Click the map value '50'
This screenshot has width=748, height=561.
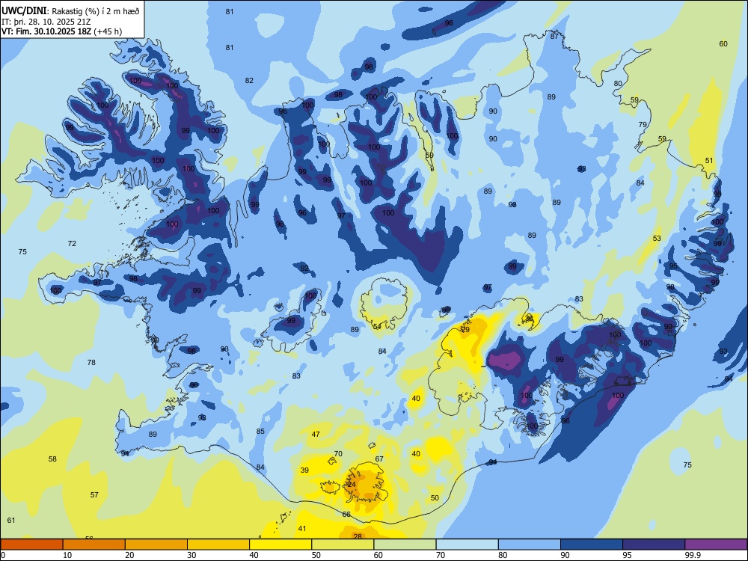pyautogui.click(x=435, y=497)
